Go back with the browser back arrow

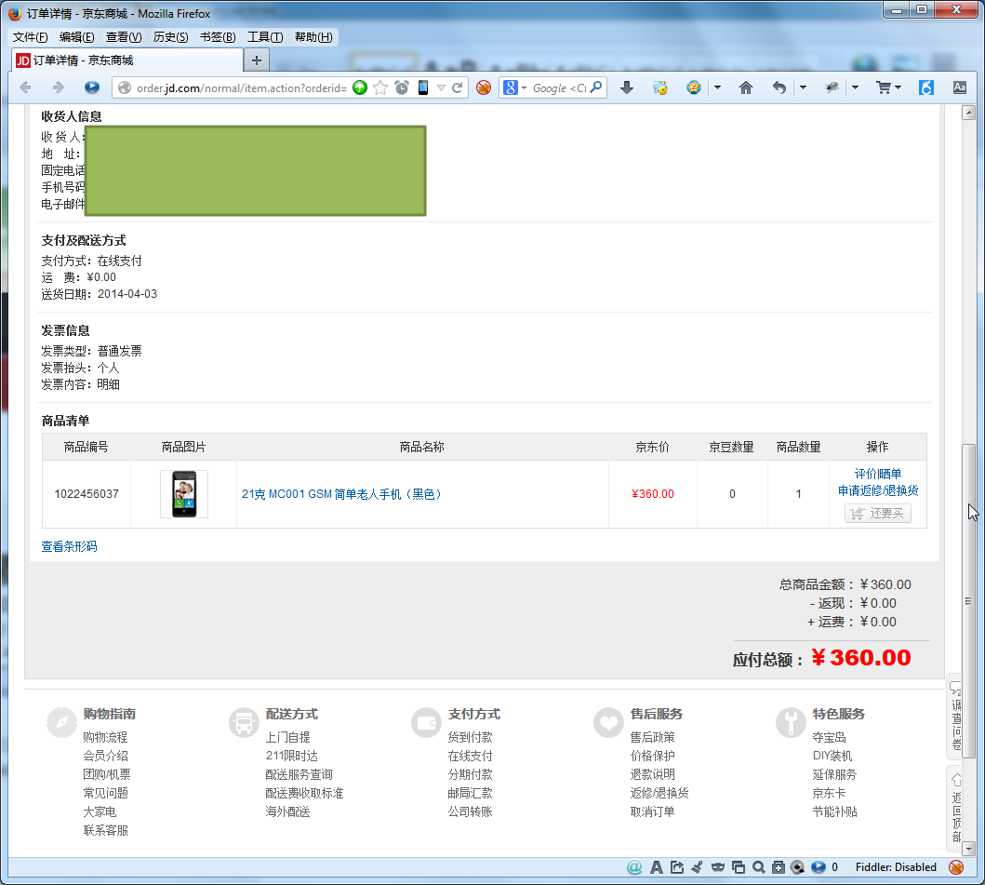click(x=26, y=87)
